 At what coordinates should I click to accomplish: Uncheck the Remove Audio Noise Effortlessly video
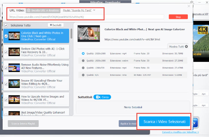click(x=6, y=68)
